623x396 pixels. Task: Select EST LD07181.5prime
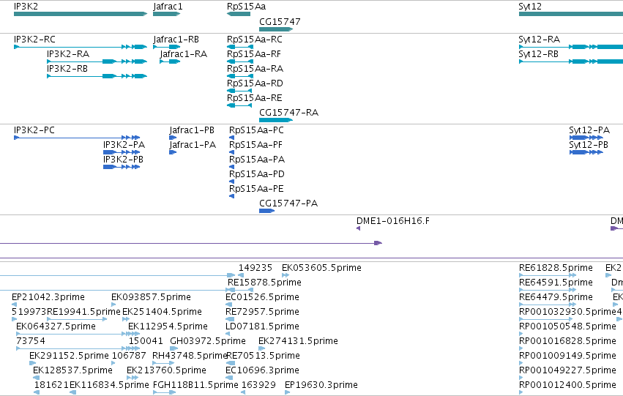point(229,334)
